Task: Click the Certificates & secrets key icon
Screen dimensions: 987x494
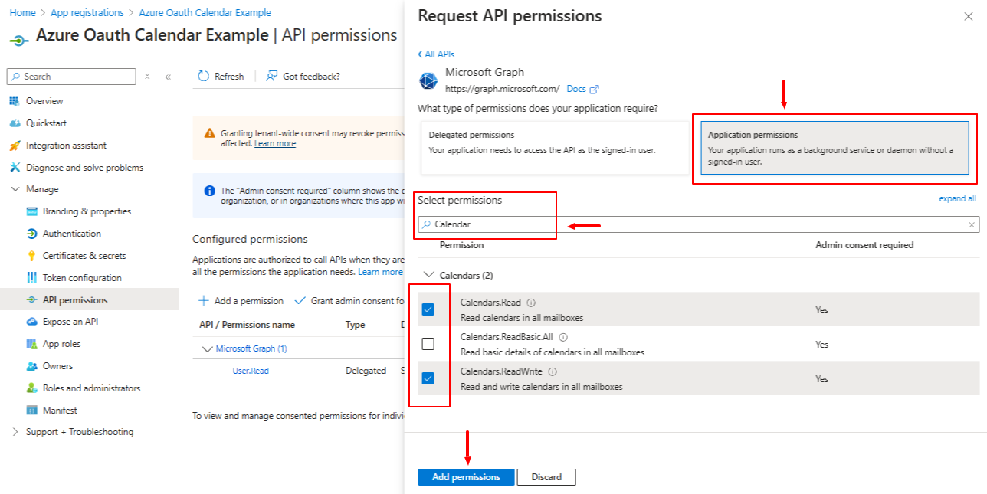Action: pos(31,256)
